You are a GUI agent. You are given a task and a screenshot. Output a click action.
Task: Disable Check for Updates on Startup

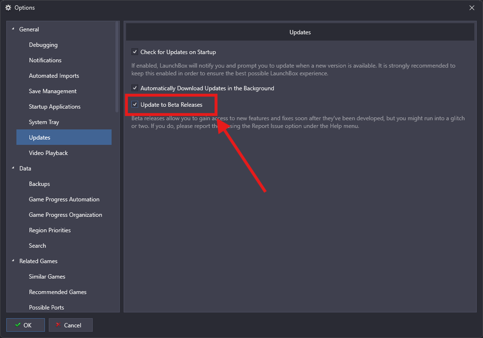[x=135, y=52]
